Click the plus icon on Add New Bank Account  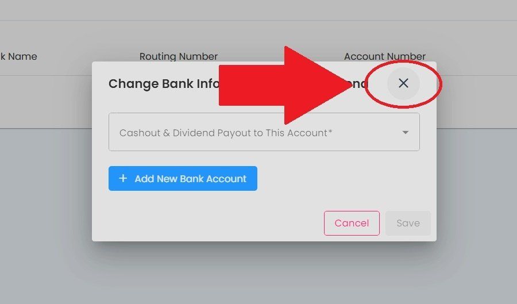coord(123,178)
